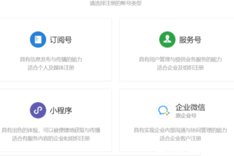234x156 pixels.
Task: Click the heading 请选择注册的帐号类型
Action: [x=116, y=3]
